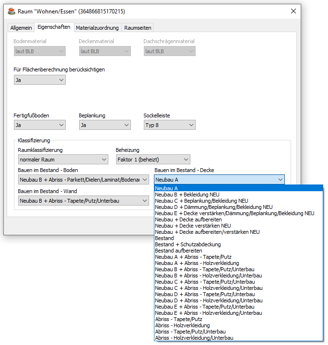
Task: Open the Beplankung dropdown
Action: (105, 125)
